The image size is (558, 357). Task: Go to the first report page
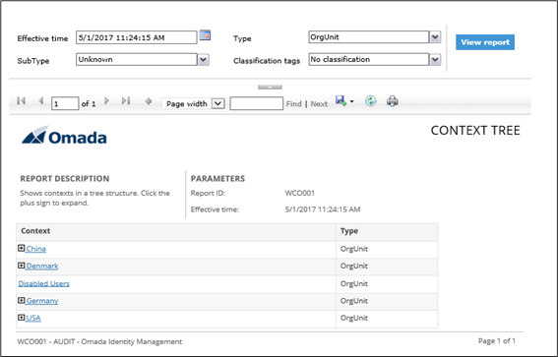(x=21, y=101)
